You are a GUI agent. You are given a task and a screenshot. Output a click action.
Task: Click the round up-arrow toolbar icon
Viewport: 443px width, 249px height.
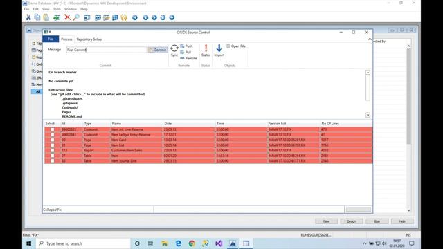pyautogui.click(x=172, y=17)
